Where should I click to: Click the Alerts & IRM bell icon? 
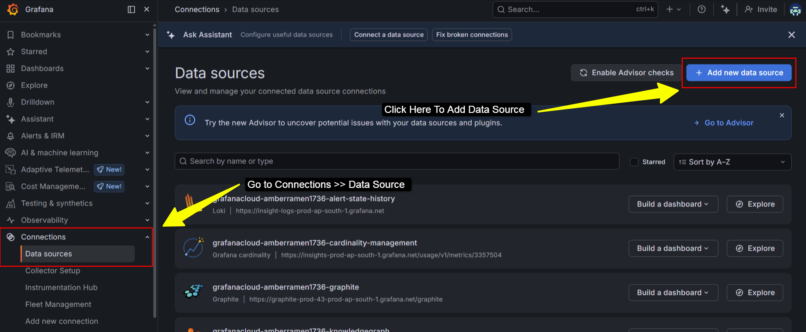pos(11,136)
